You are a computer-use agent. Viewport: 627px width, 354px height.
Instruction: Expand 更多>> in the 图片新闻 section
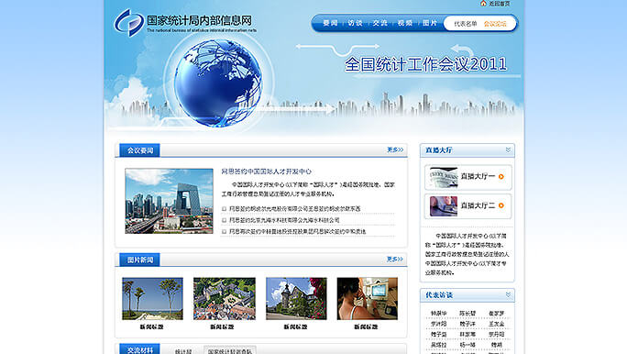tap(395, 260)
